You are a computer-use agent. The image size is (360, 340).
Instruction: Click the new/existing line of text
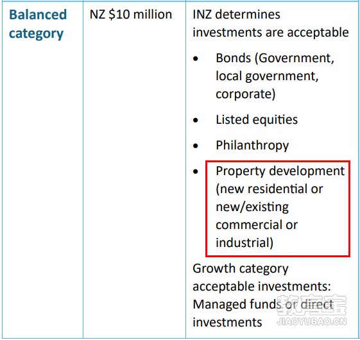pyautogui.click(x=252, y=207)
